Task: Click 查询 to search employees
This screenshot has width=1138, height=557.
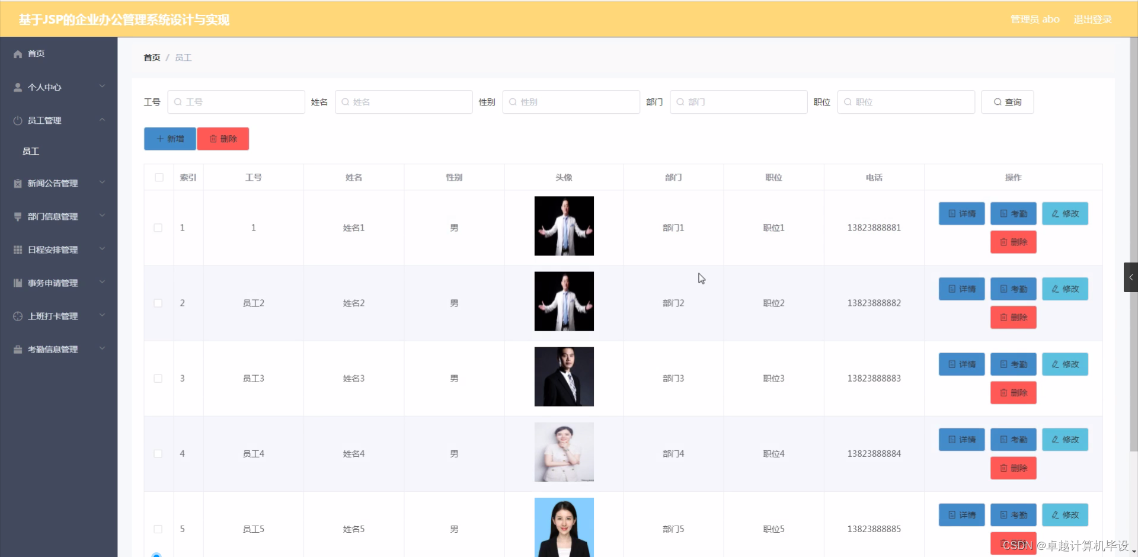Action: (x=1007, y=102)
